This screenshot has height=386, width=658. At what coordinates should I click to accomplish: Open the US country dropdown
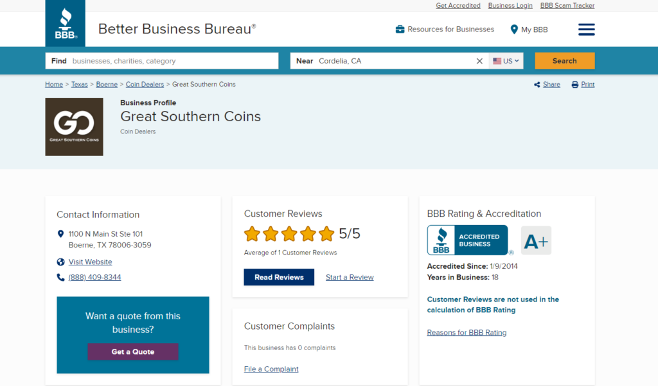click(506, 61)
